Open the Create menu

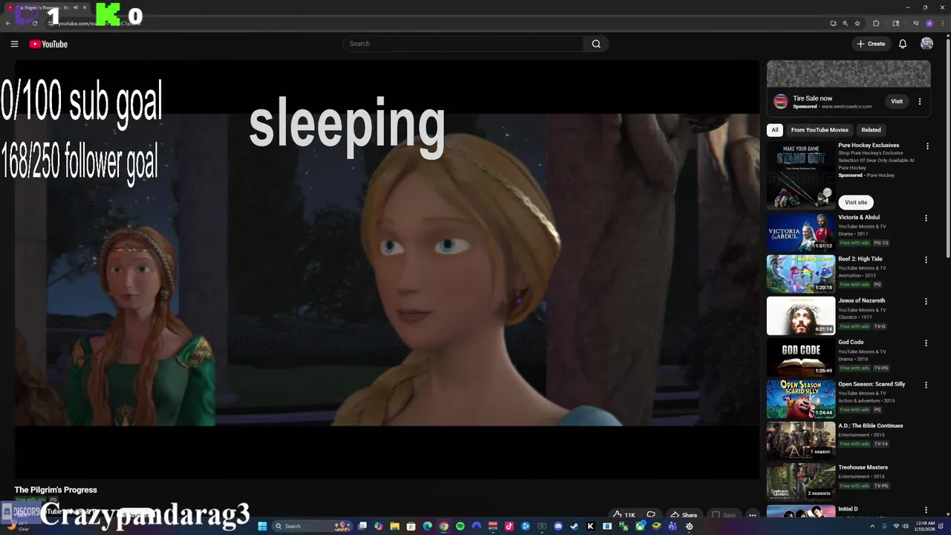click(x=871, y=44)
